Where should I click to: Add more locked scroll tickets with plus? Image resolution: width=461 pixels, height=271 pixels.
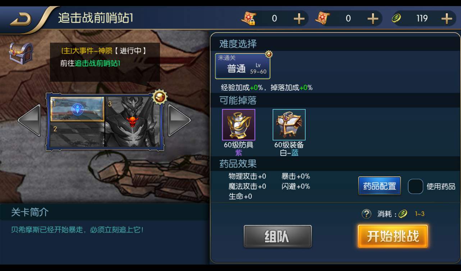[x=299, y=19]
